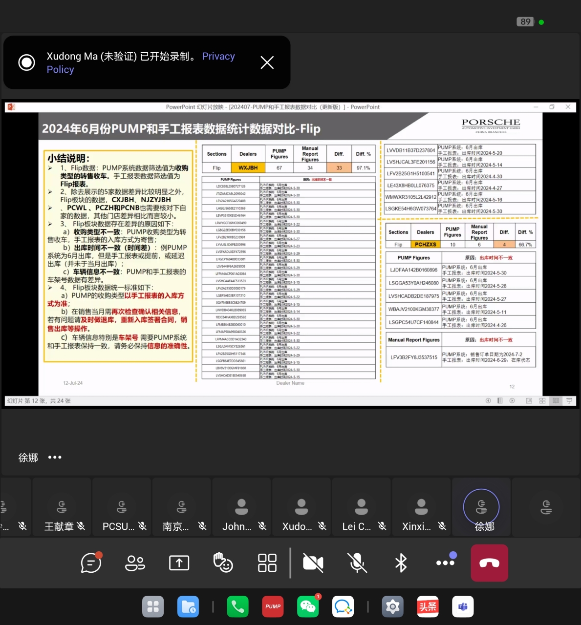Select the PCSU participant tile
Image resolution: width=581 pixels, height=625 pixels.
[122, 507]
